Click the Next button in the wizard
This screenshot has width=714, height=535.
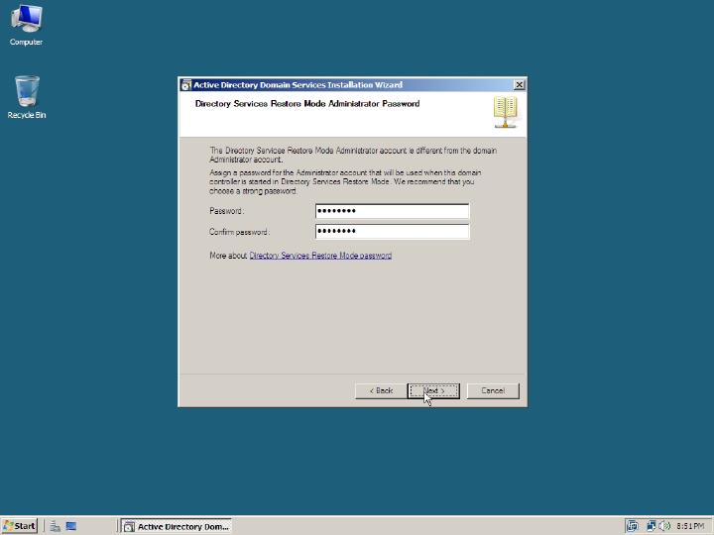pos(433,390)
